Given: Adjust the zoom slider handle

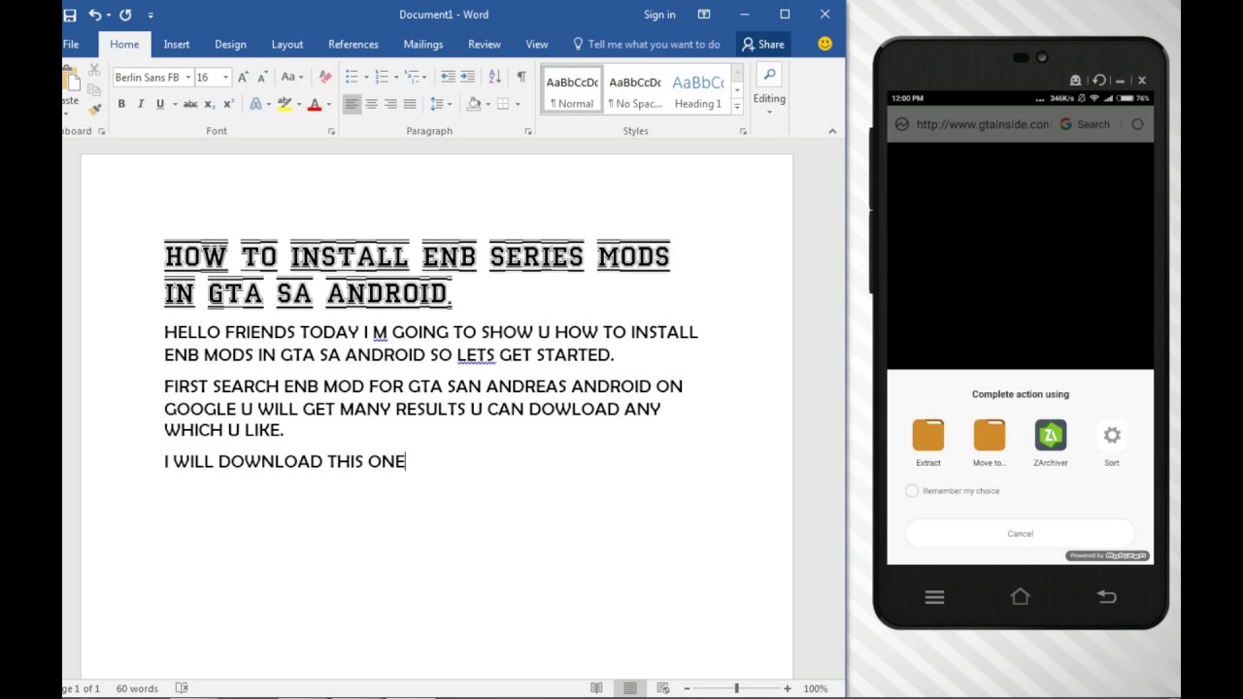Looking at the screenshot, I should pos(736,688).
